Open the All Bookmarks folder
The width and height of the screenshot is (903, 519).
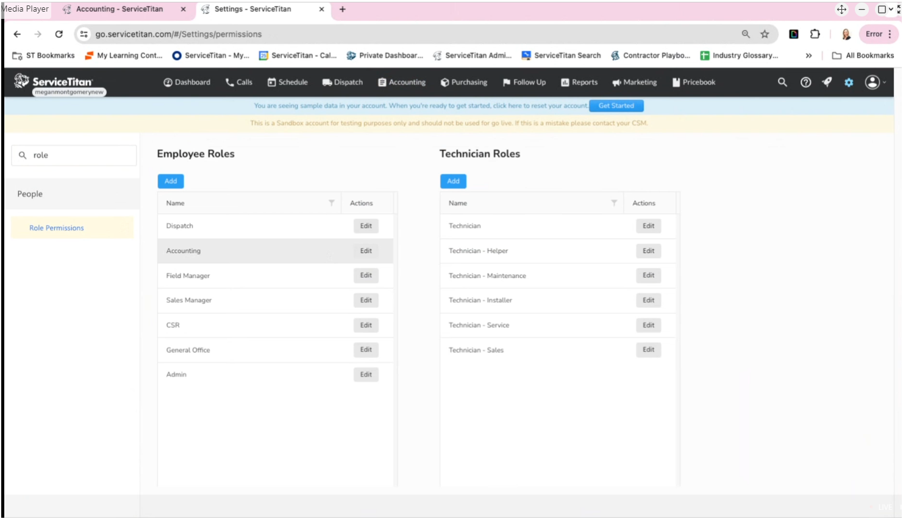tap(863, 55)
